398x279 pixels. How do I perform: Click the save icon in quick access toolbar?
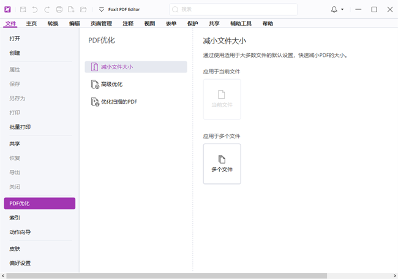pos(23,10)
